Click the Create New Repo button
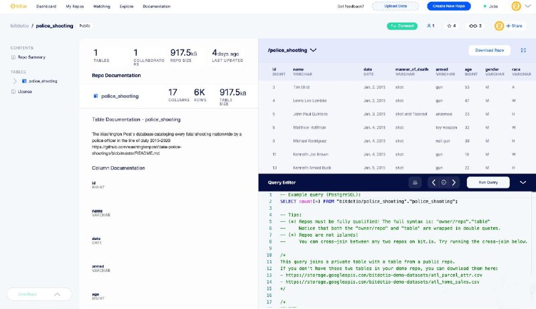 point(448,6)
